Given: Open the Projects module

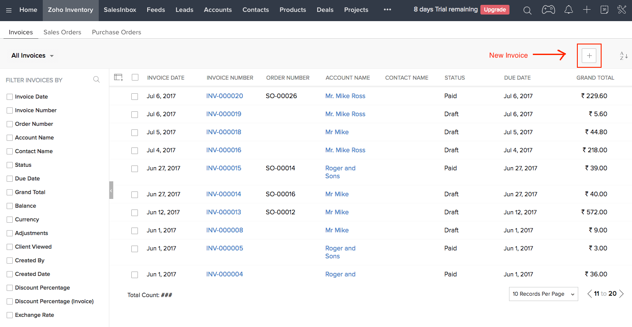Looking at the screenshot, I should pyautogui.click(x=356, y=10).
